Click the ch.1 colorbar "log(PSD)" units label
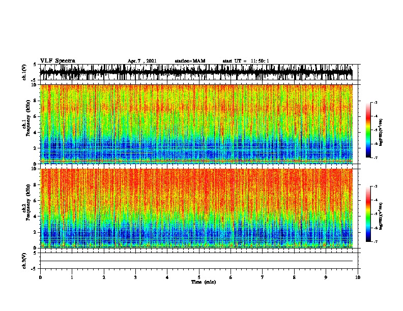403x311 pixels. [x=381, y=133]
